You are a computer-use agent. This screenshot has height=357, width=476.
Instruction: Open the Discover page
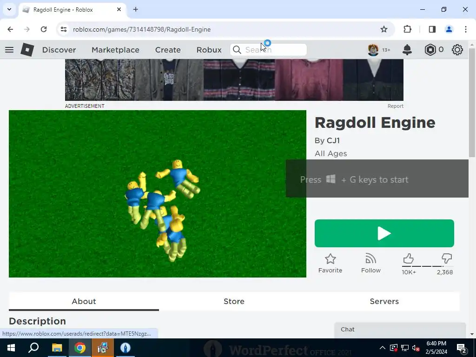click(59, 50)
